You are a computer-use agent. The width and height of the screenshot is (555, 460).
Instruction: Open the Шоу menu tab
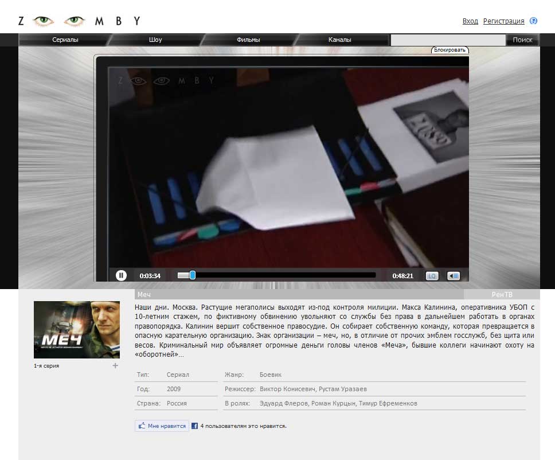155,40
